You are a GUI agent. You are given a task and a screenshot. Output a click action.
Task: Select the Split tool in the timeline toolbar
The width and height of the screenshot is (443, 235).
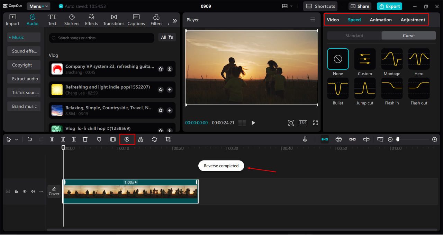(x=52, y=139)
